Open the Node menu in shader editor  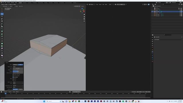[106, 5]
